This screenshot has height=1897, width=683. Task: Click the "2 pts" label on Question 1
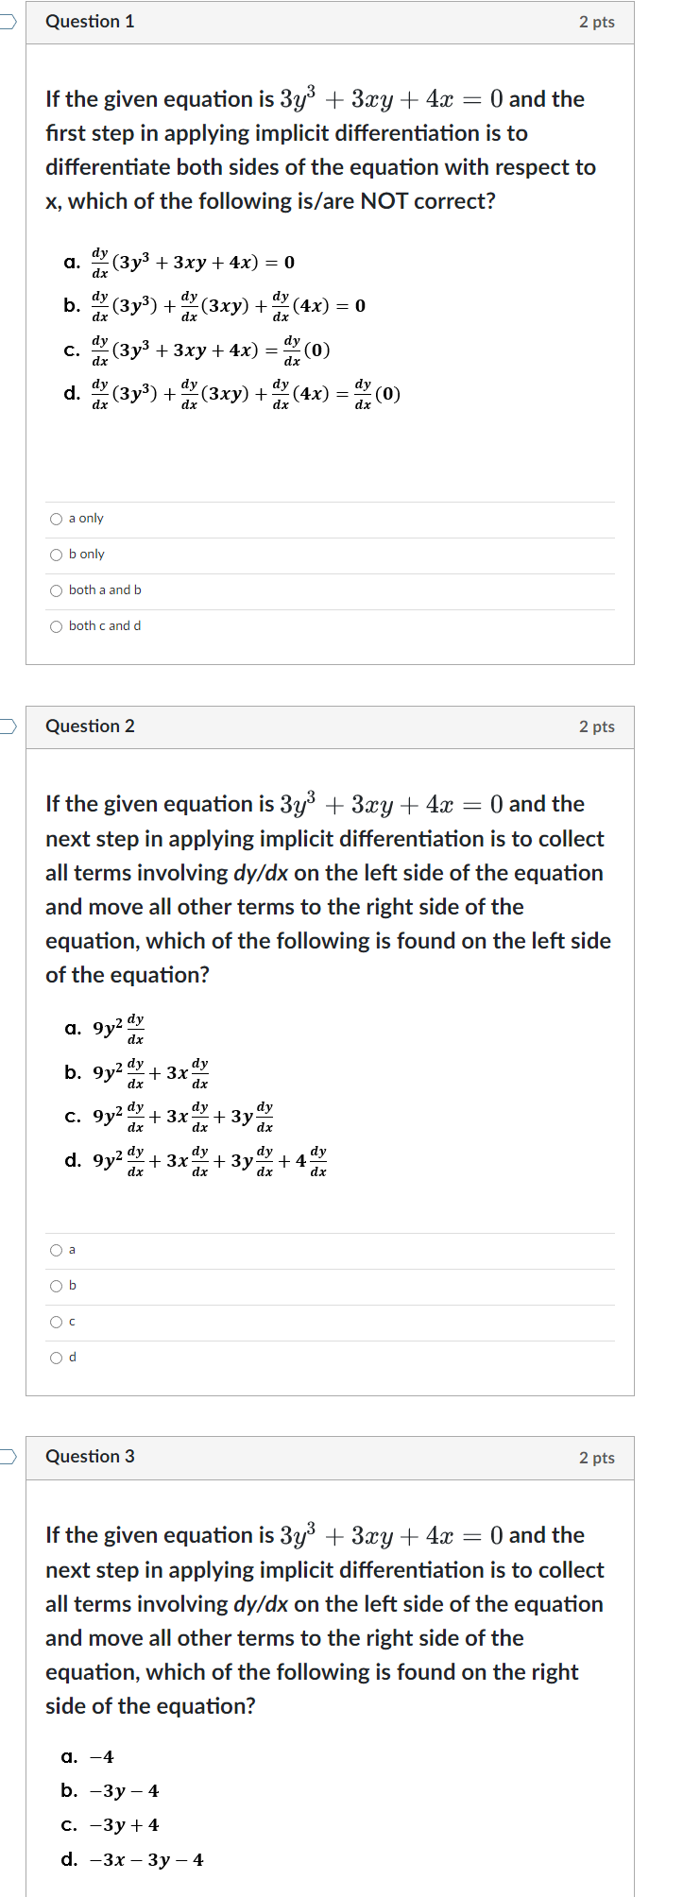[596, 21]
